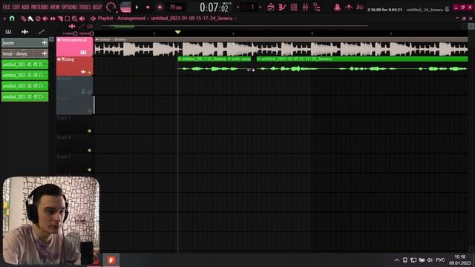
Task: Open the HELP menu
Action: pyautogui.click(x=97, y=7)
